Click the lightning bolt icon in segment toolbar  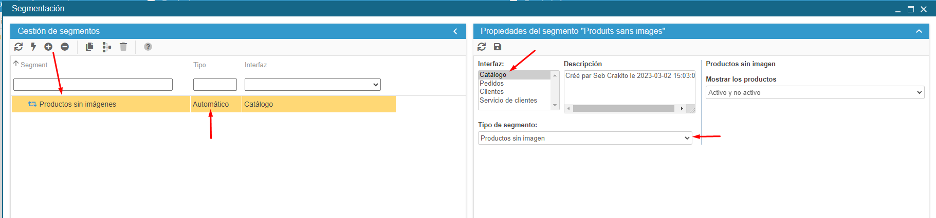coord(33,47)
